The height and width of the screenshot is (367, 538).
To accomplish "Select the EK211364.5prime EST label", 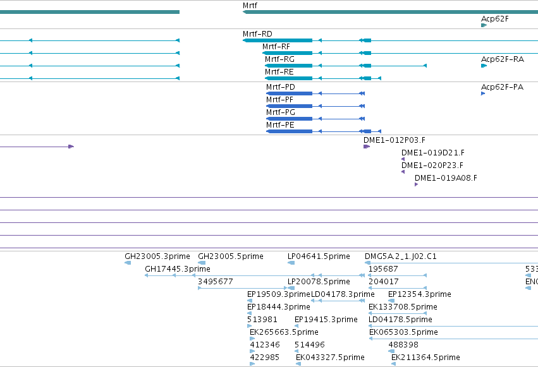I will (x=425, y=358).
